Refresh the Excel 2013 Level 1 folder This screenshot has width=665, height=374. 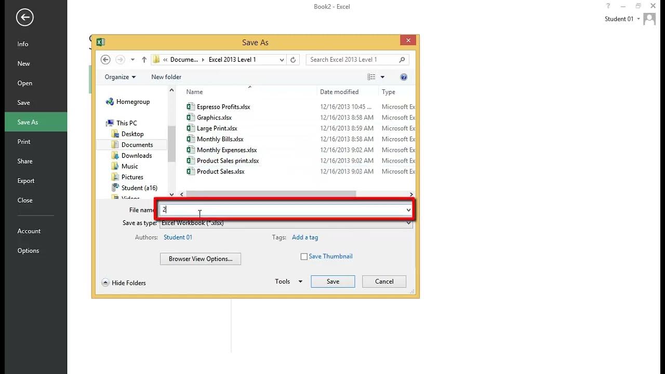coord(293,60)
